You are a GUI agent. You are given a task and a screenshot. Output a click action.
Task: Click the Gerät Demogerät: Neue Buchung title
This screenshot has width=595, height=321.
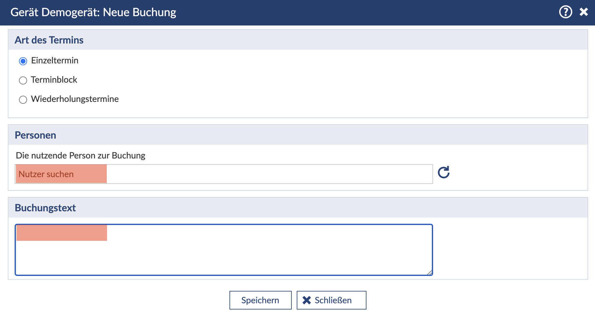point(93,12)
